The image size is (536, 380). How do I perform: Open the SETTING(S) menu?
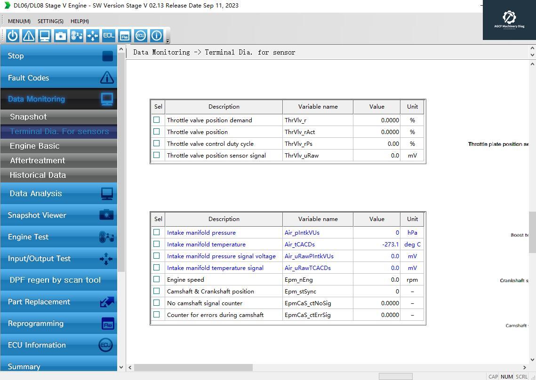coord(50,21)
